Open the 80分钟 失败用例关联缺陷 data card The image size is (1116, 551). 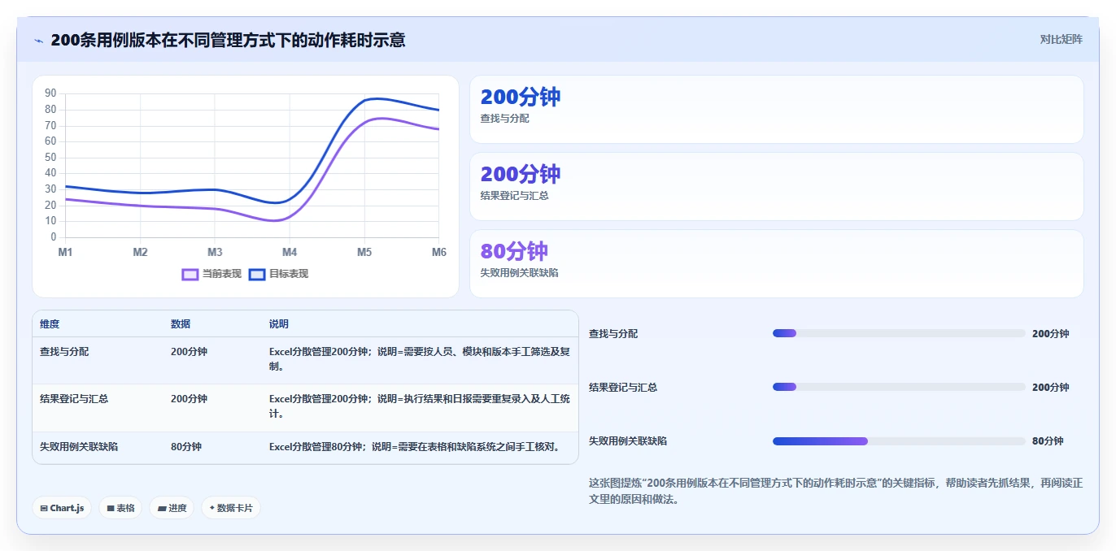click(x=777, y=264)
